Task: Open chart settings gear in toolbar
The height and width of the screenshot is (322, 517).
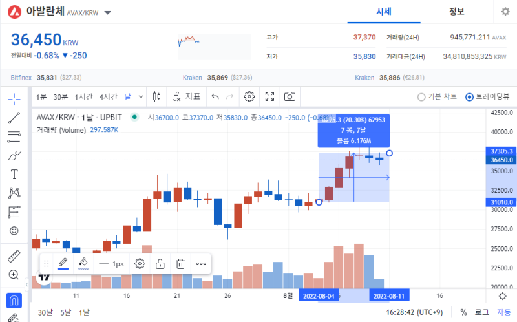Action: [x=249, y=97]
